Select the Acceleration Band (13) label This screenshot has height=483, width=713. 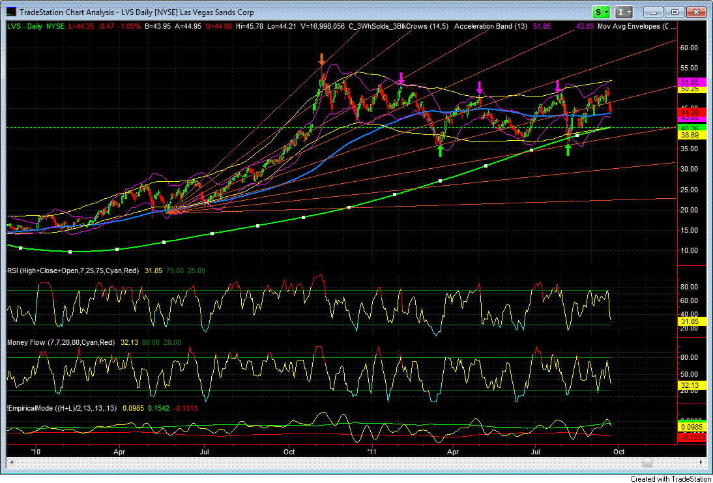(491, 26)
